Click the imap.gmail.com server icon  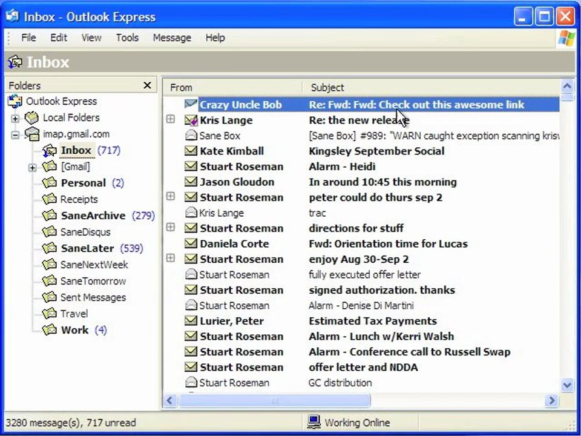pyautogui.click(x=32, y=134)
